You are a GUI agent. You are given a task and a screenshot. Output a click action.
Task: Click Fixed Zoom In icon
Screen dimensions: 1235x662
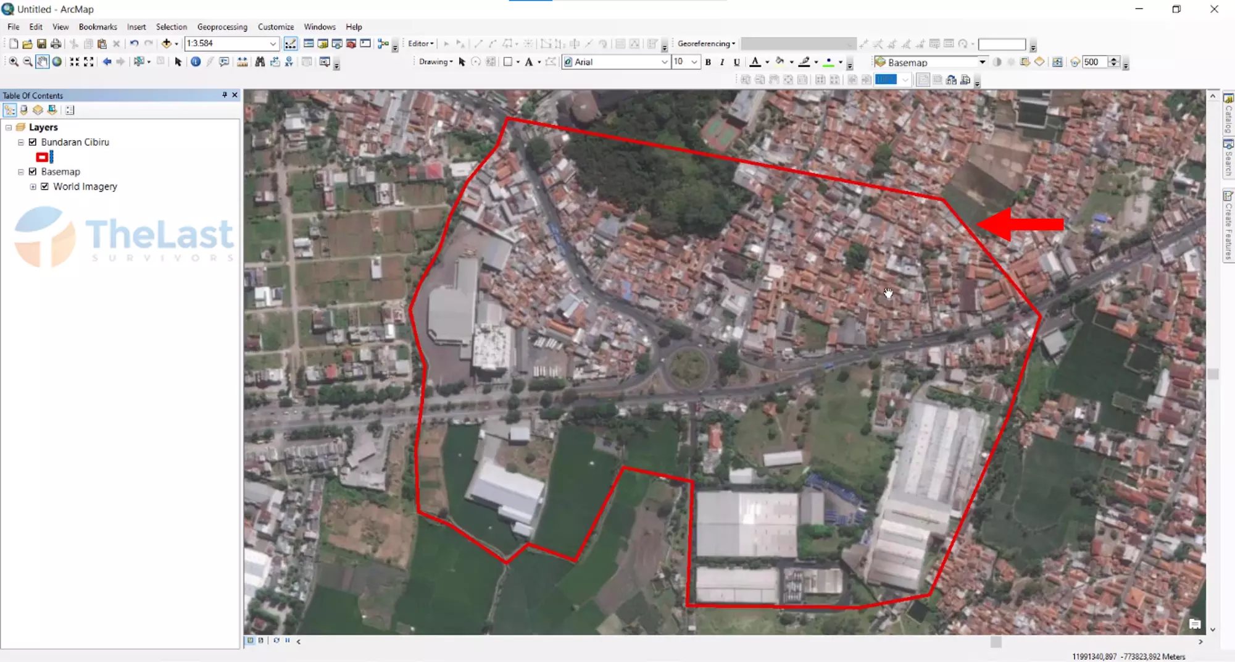point(74,62)
